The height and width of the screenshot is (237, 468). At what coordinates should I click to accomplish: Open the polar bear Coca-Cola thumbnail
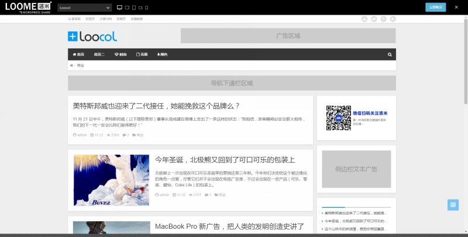111,180
